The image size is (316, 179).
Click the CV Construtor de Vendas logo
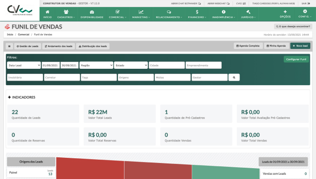tap(20, 10)
